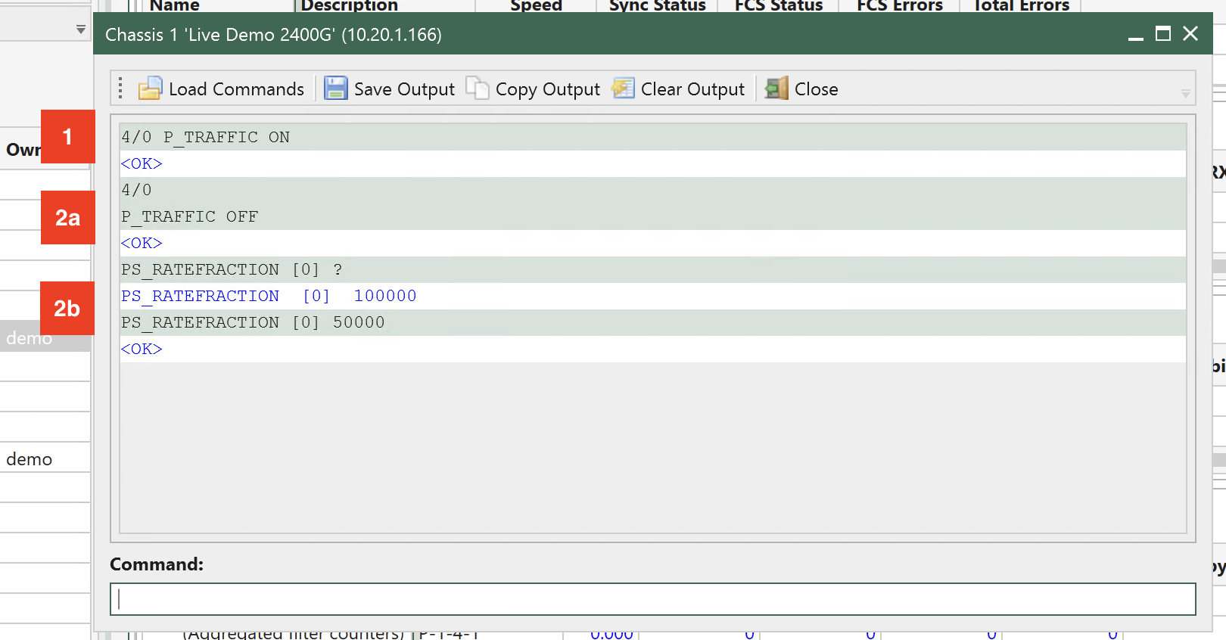This screenshot has height=640, width=1226.
Task: Click the Copy Output label
Action: coord(547,89)
